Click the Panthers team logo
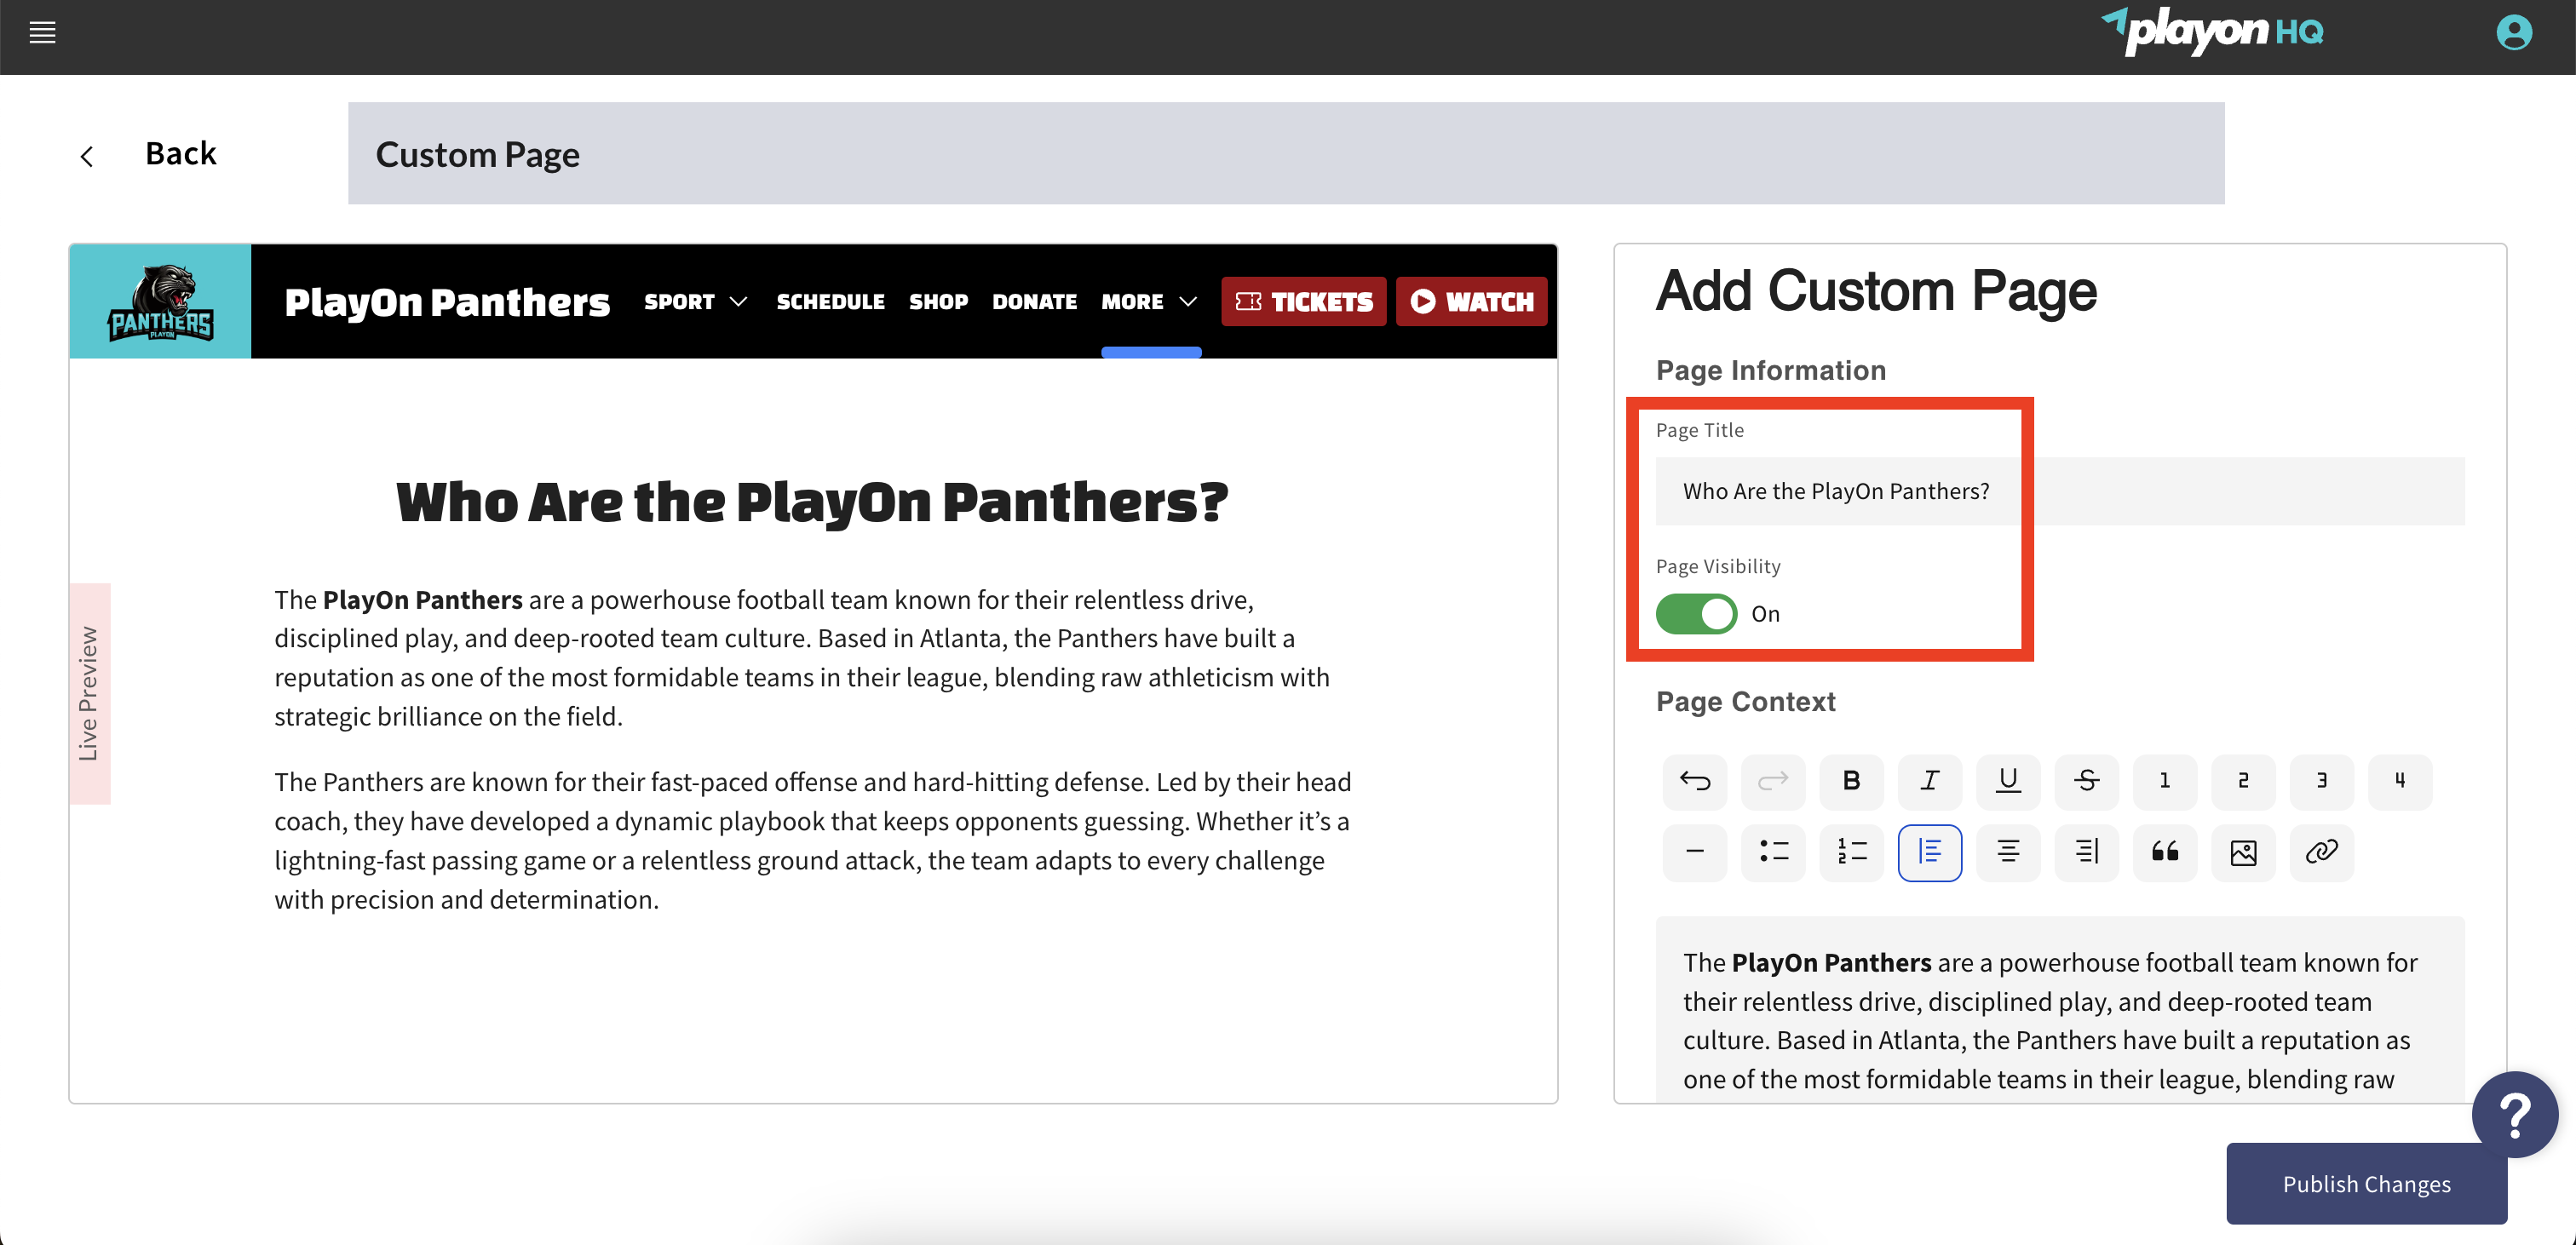Screen dimensions: 2576x1245 pyautogui.click(x=160, y=301)
